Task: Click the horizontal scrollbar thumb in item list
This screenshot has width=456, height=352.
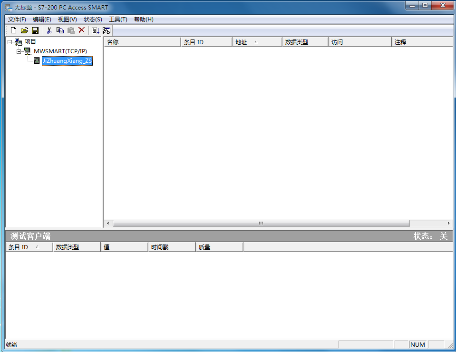Action: (x=261, y=224)
